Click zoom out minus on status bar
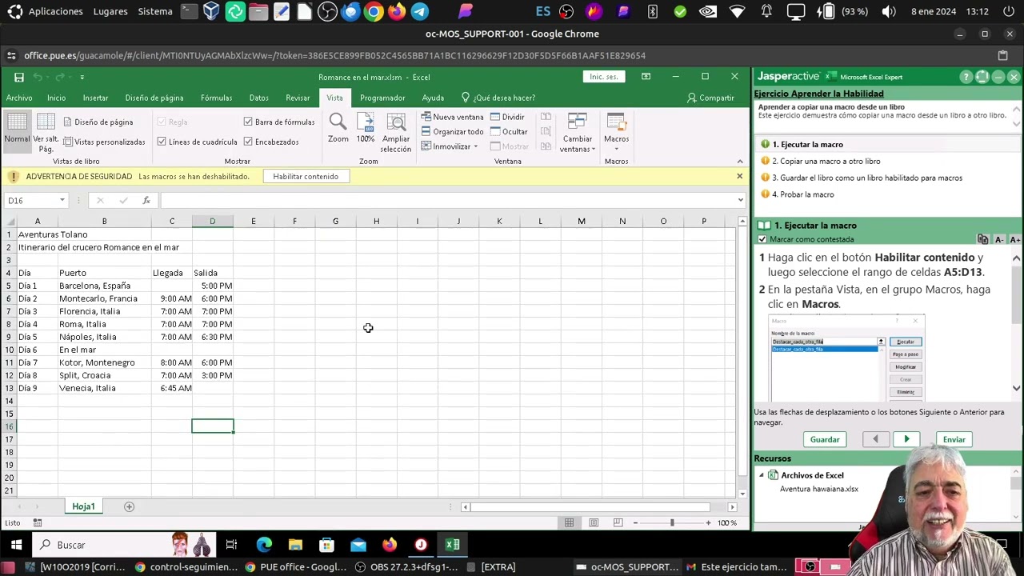The image size is (1024, 576). [x=635, y=522]
